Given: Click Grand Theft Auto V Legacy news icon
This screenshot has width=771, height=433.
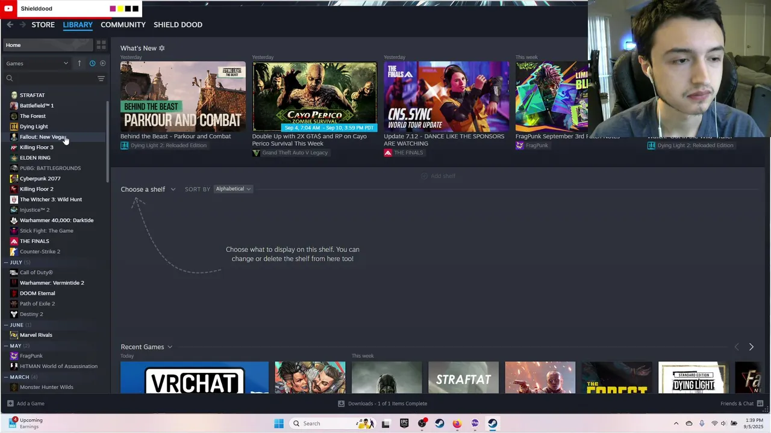Looking at the screenshot, I should [256, 153].
